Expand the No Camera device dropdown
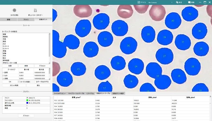Screen dimensions: 212x121 point(172,2)
